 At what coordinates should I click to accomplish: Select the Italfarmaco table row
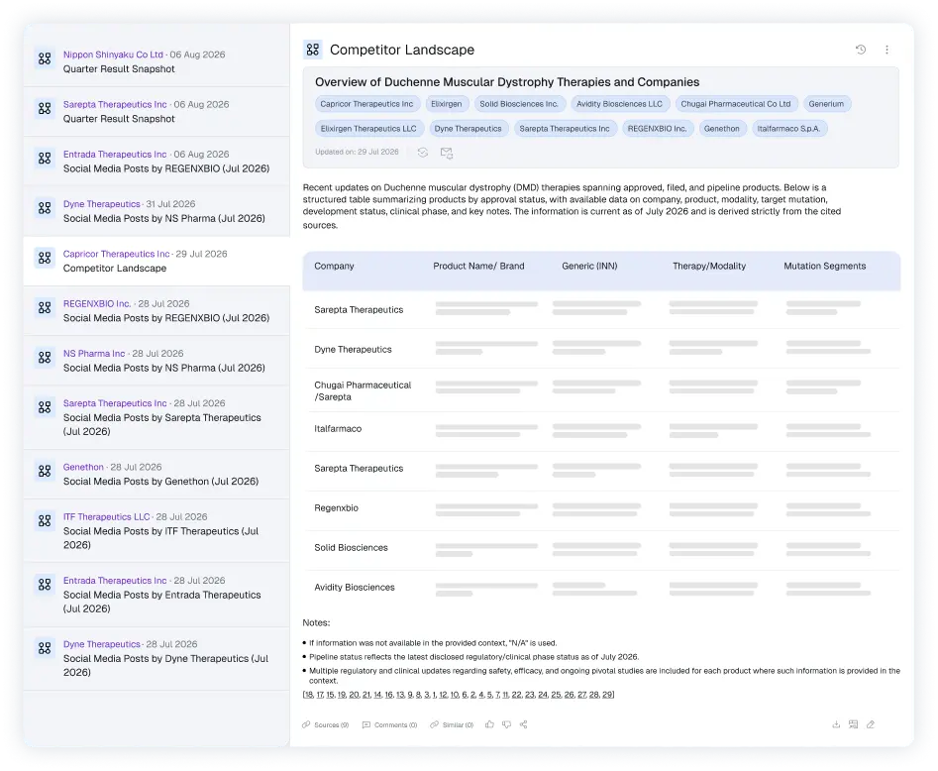coord(601,429)
